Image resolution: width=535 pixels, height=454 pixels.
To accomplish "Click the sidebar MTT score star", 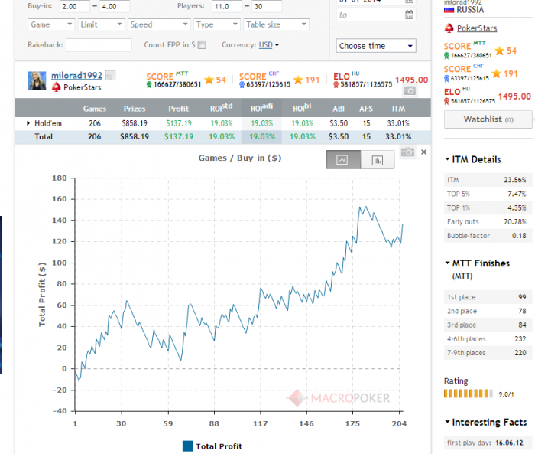I will point(500,51).
